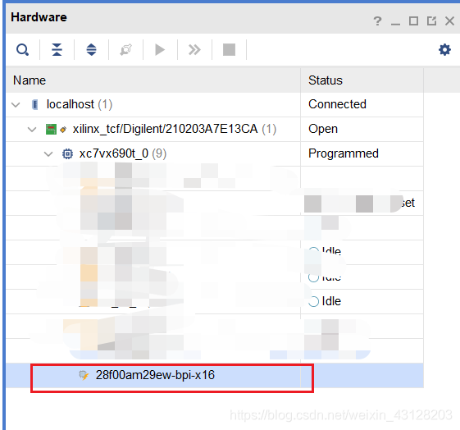Screen dimensions: 460x430
Task: Open Hardware panel help question mark
Action: (377, 21)
